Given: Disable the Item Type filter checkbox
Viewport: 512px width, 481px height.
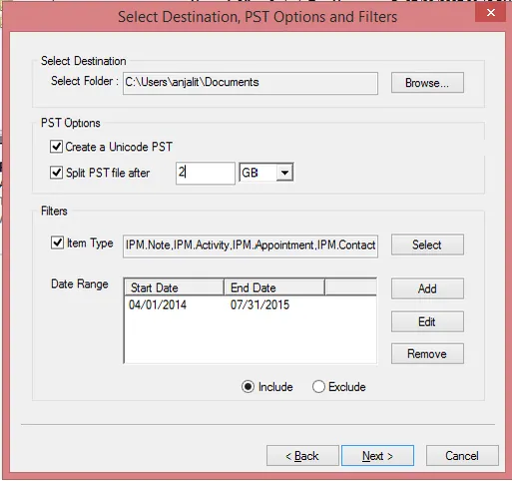Looking at the screenshot, I should pyautogui.click(x=57, y=242).
